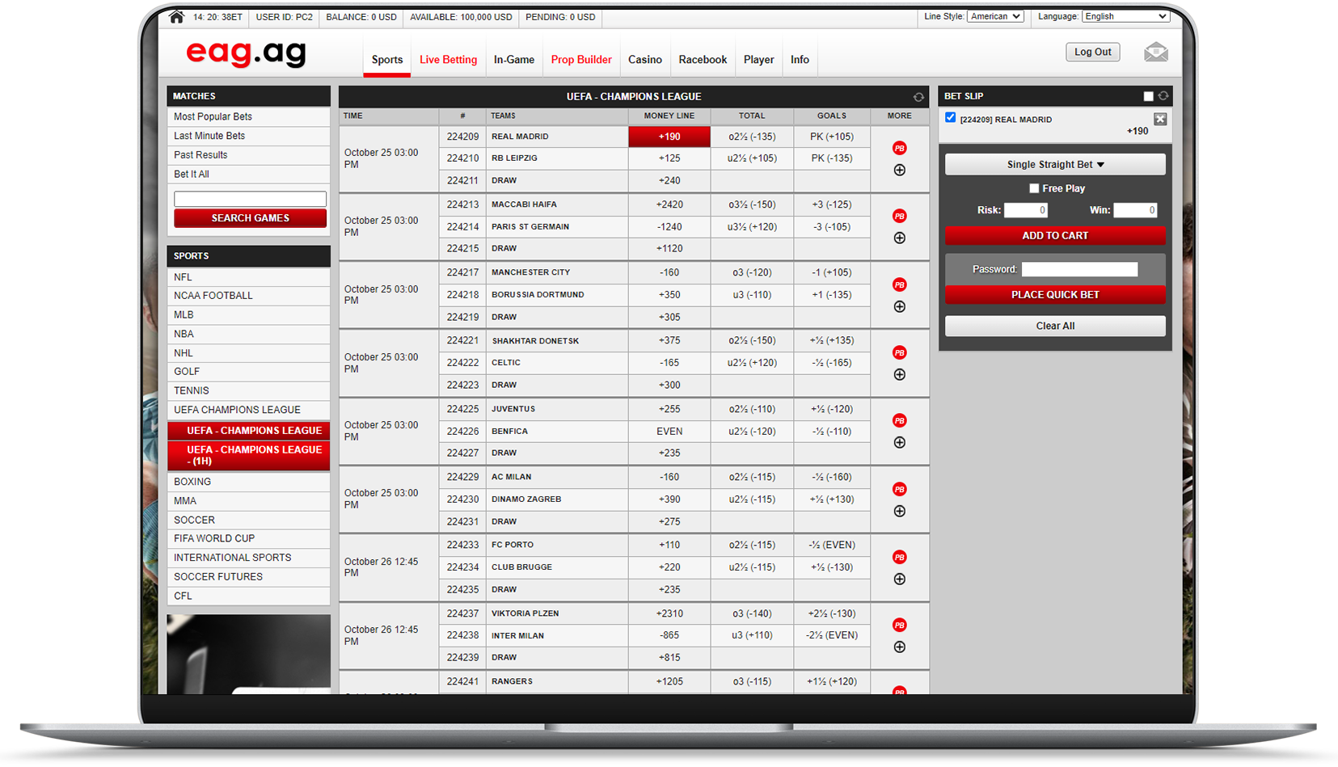Open the Racebook tab
This screenshot has height=767, width=1338.
coord(703,60)
